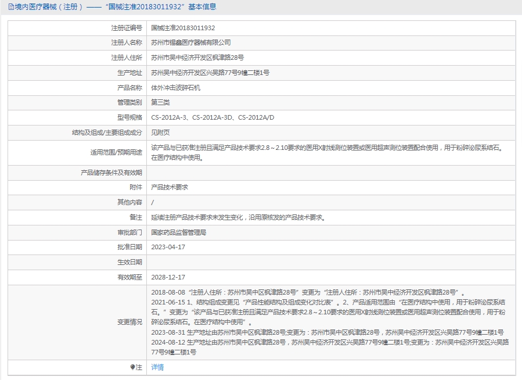Viewport: 522px width, 380px height.
Task: Select the remark text 延续注册产品技术要求未发生变化
Action: click(239, 217)
